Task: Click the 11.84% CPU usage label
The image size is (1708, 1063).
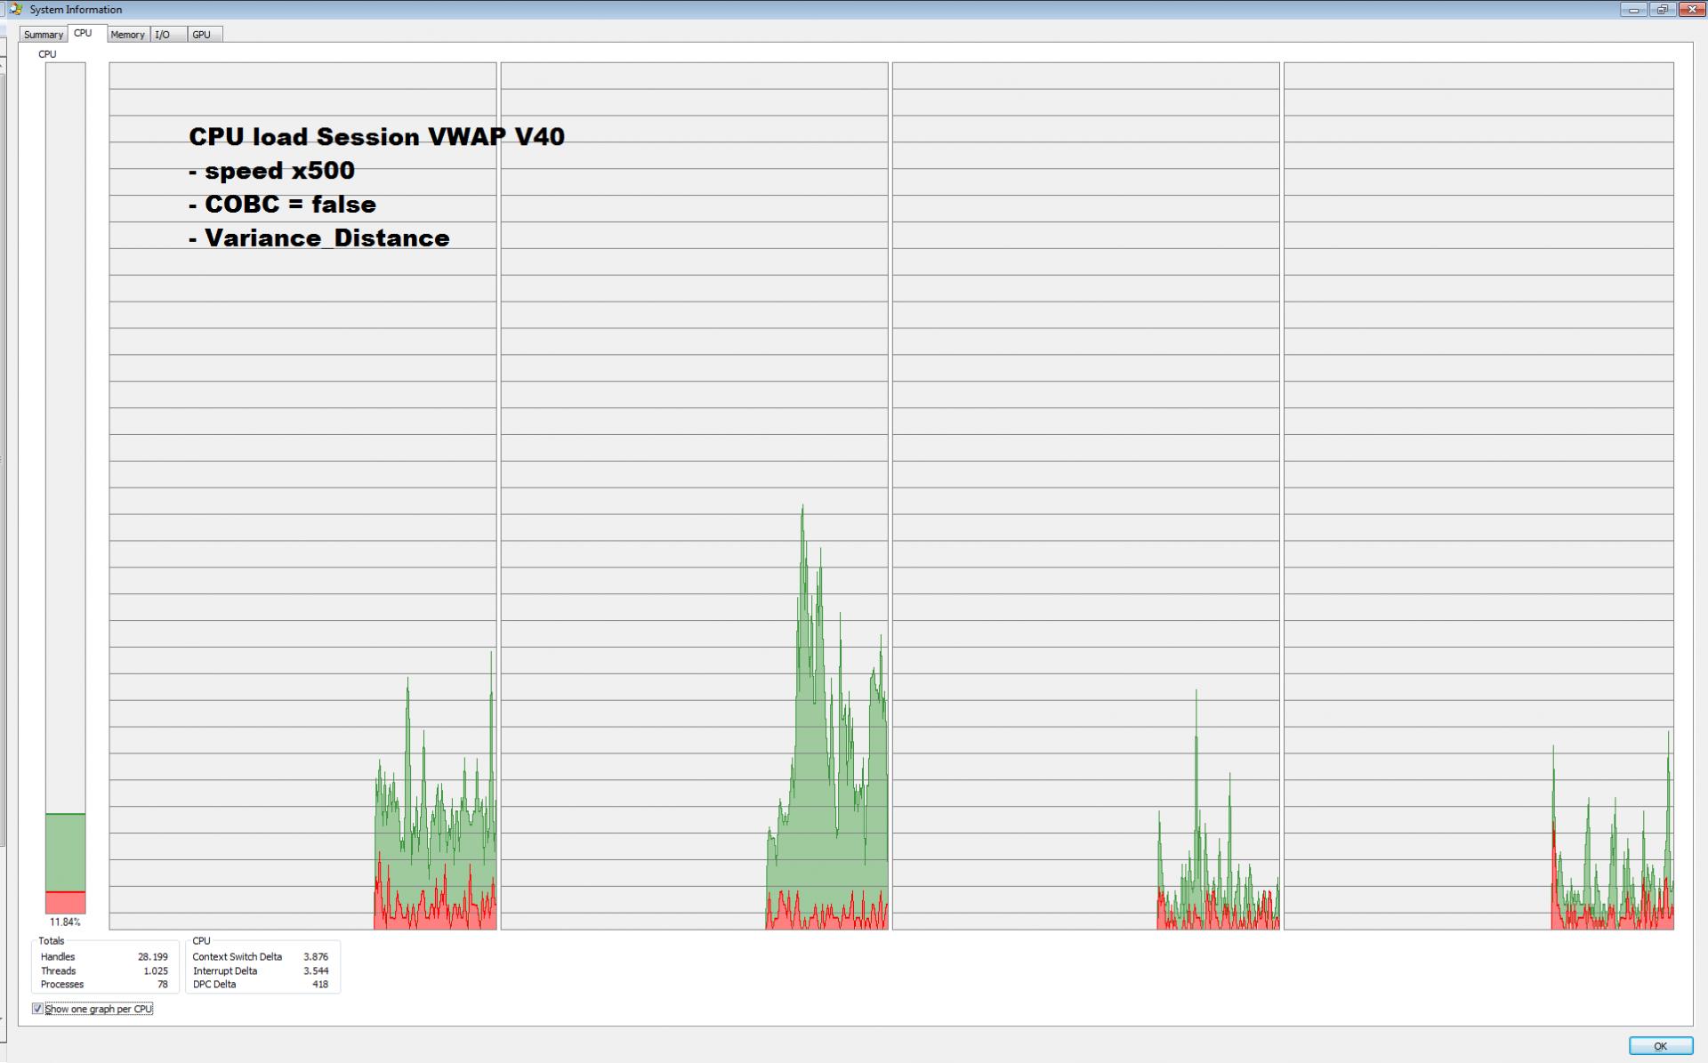Action: [65, 922]
